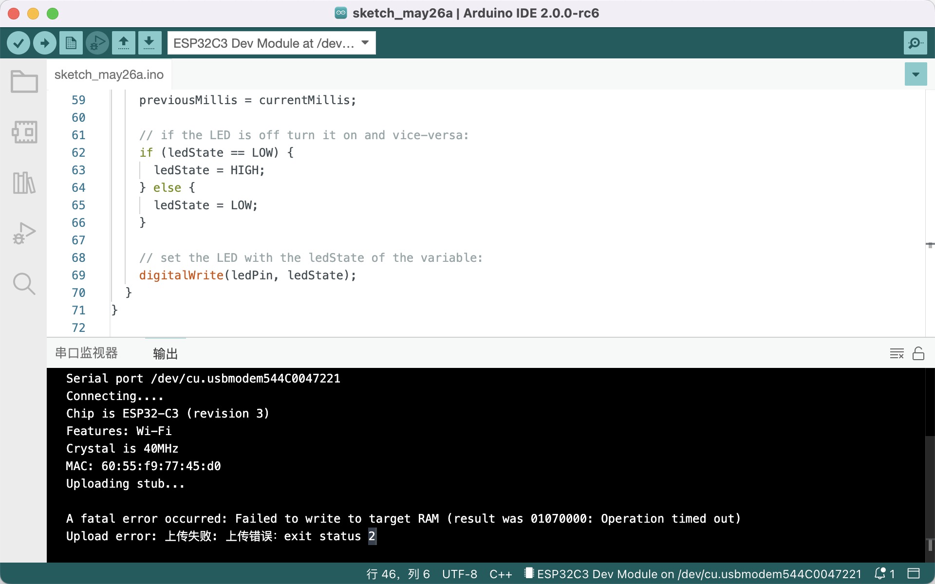Click the '} else {' code line
The height and width of the screenshot is (584, 935).
pyautogui.click(x=167, y=188)
